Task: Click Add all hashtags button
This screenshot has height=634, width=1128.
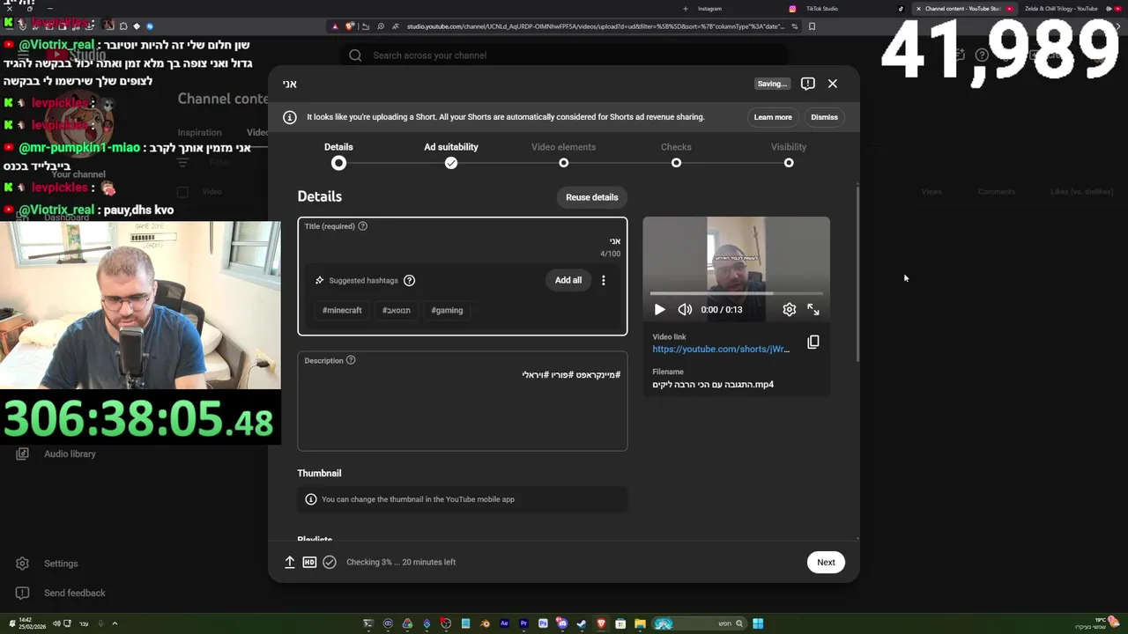Action: coord(568,280)
